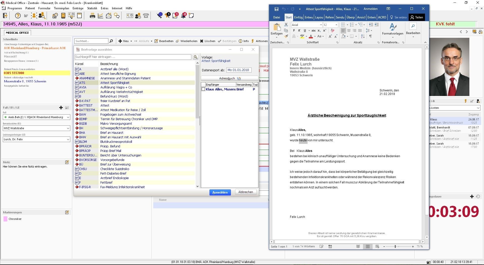Open the Patient menu in Medical Office
484x265 pixels.
point(30,8)
